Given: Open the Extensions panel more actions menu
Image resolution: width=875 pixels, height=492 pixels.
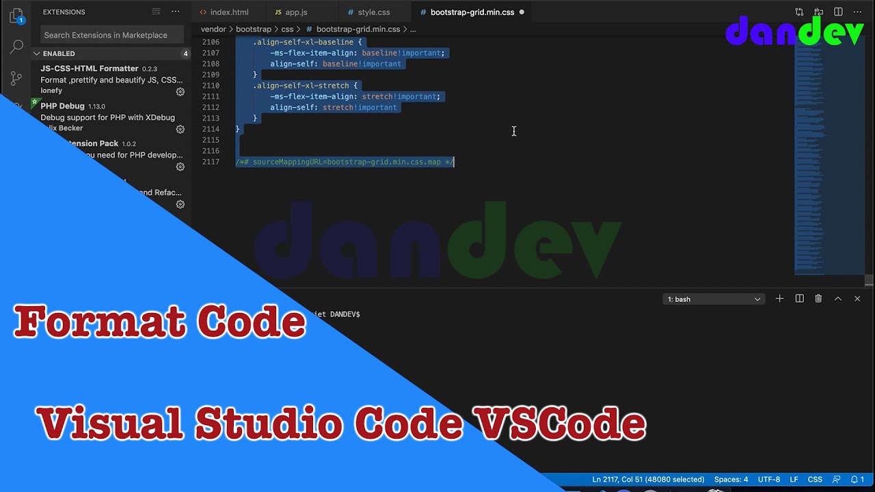Looking at the screenshot, I should [176, 12].
